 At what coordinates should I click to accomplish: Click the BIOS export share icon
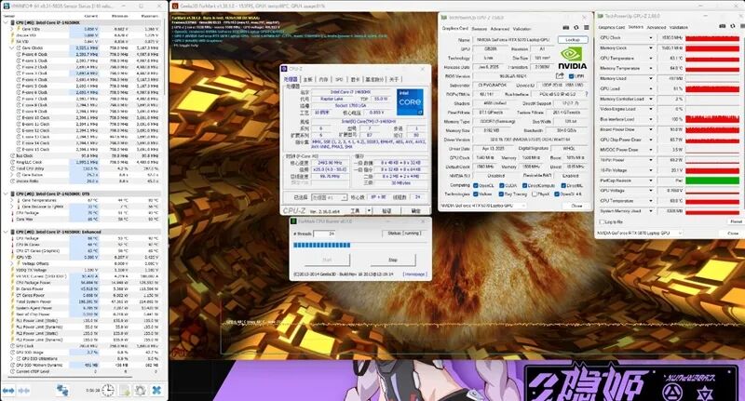click(560, 76)
